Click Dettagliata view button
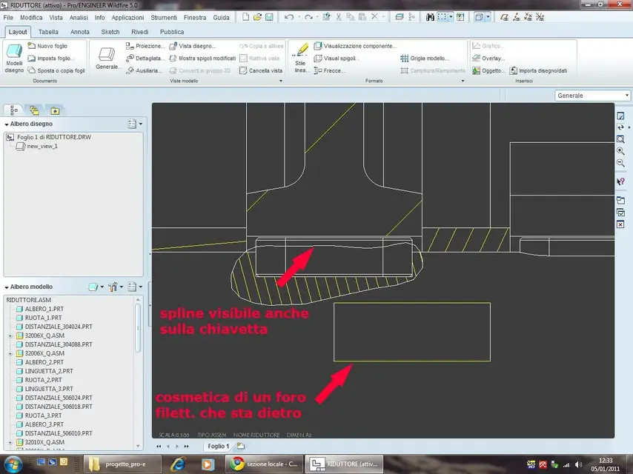633x474 pixels. [145, 59]
